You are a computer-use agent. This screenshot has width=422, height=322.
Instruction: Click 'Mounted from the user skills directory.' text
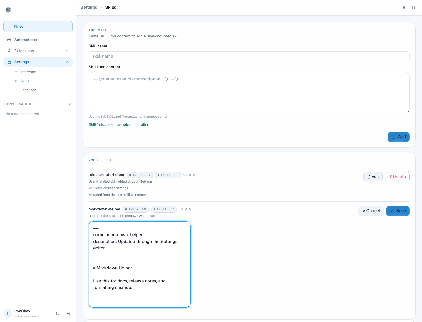click(117, 195)
